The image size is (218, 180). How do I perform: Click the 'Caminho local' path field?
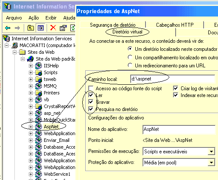point(173,79)
